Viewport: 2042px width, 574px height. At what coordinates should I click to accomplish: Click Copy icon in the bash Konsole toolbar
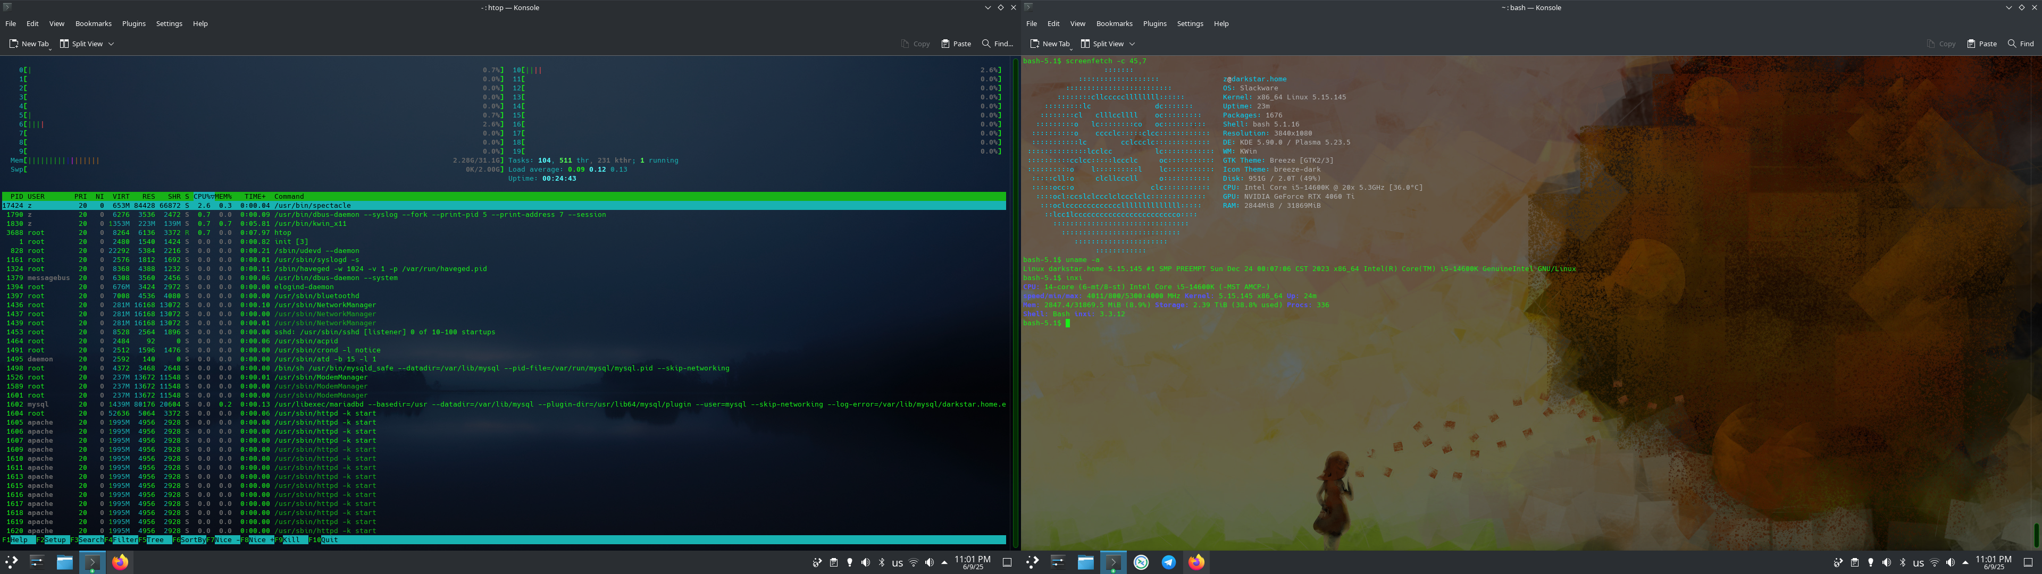point(1931,44)
